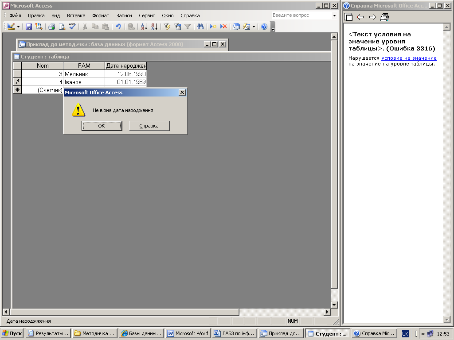Sort descending Я-А icon

pyautogui.click(x=154, y=27)
